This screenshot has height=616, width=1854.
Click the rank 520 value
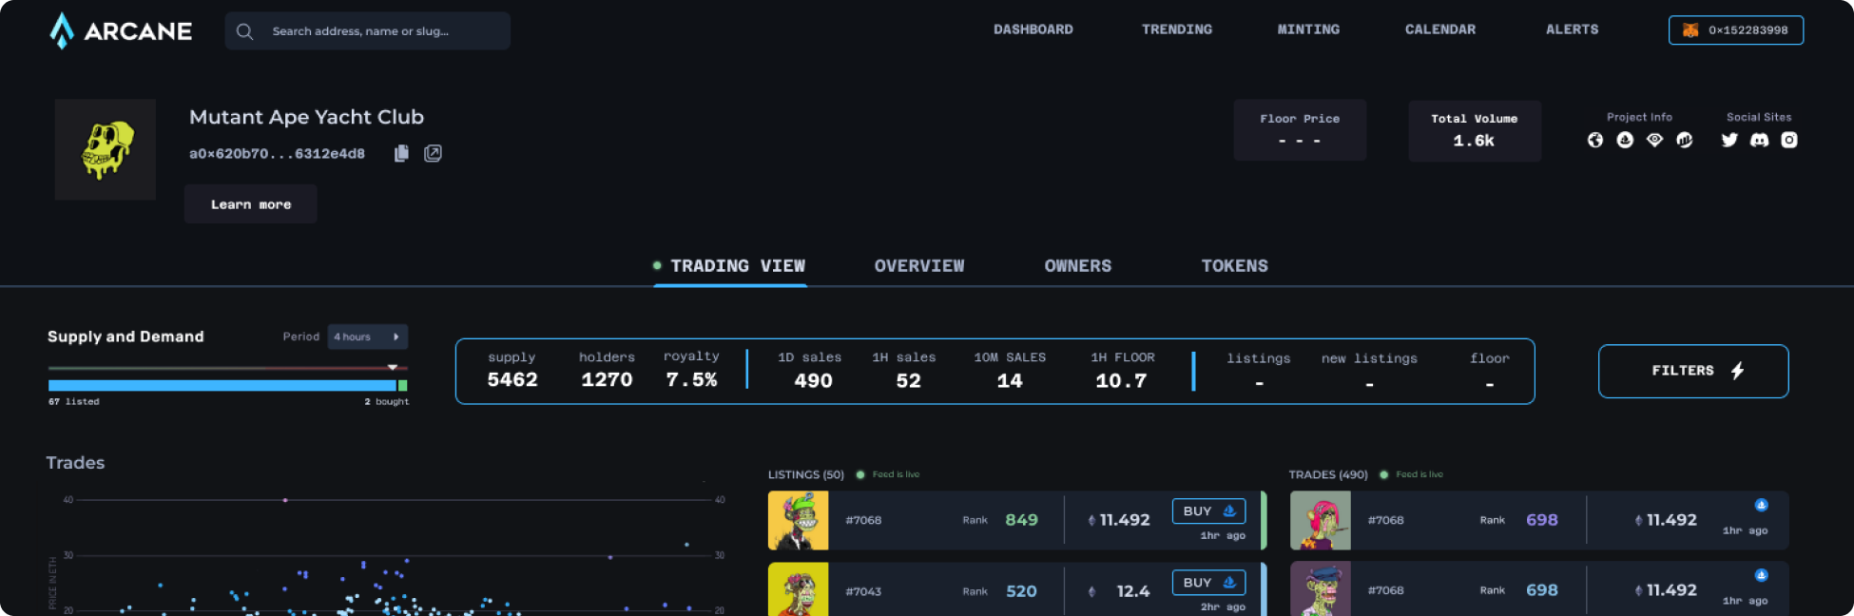1021,591
